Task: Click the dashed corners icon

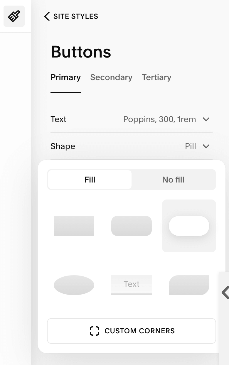Action: coord(95,331)
